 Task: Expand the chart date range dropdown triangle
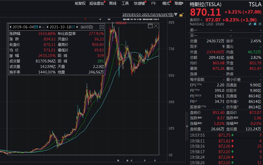[176, 15]
